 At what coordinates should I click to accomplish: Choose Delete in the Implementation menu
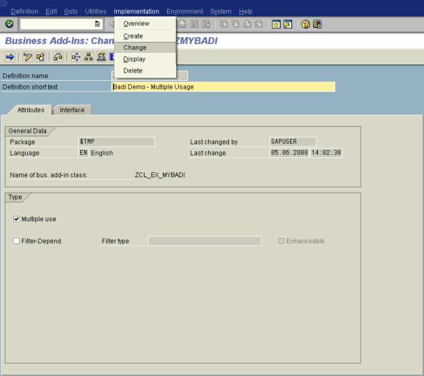[145, 71]
